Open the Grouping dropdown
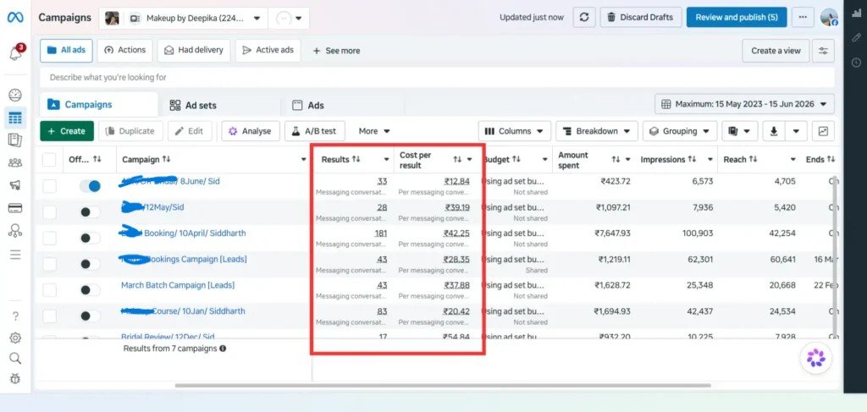The image size is (867, 412). coord(680,131)
